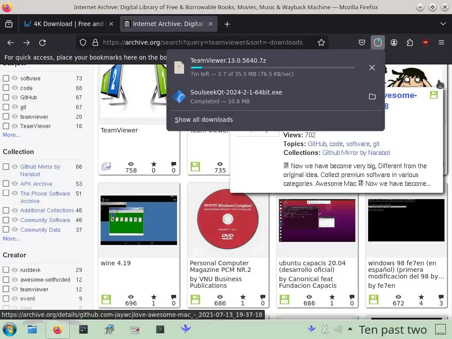This screenshot has width=452, height=339.
Task: Open 'Github Mirror by Narabot' in Collections tooltip
Action: click(356, 153)
